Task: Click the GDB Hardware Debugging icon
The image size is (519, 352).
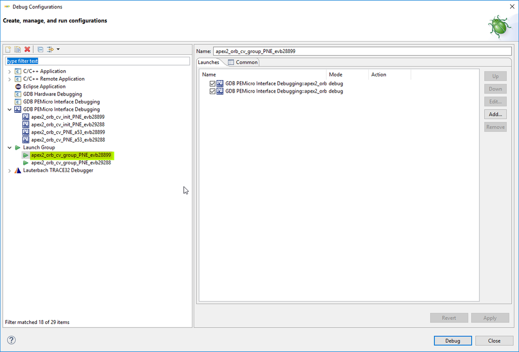Action: point(18,94)
